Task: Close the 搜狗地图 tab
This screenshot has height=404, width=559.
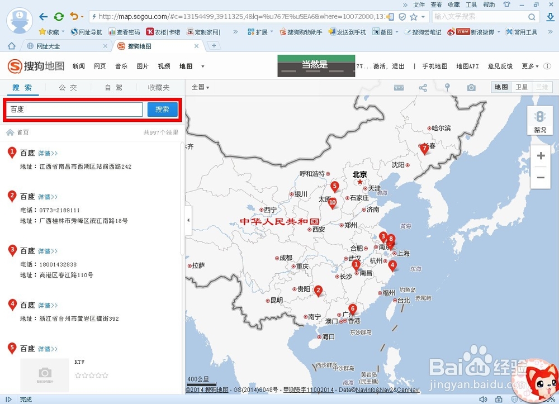Action: (196, 46)
